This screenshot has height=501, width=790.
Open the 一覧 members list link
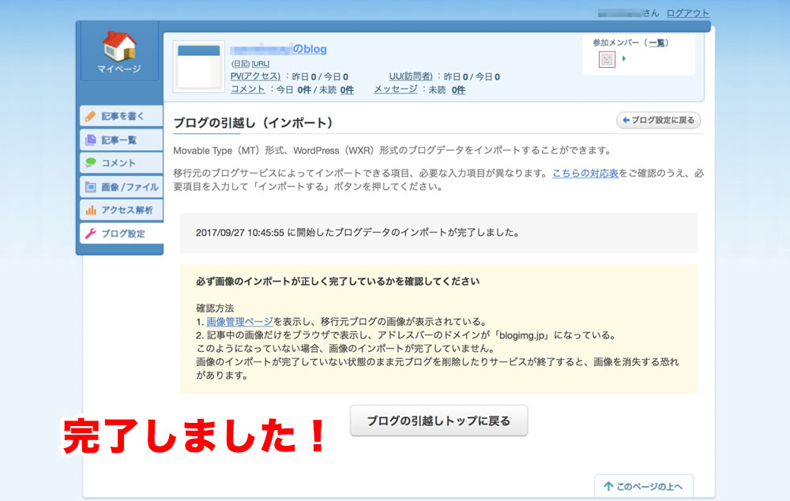click(x=657, y=43)
